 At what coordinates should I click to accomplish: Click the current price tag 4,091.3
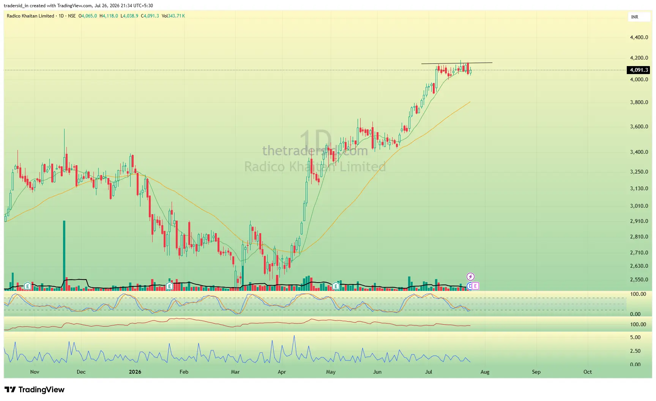639,70
